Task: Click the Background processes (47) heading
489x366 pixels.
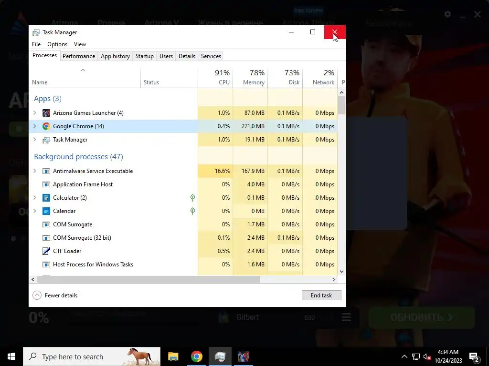Action: [x=79, y=156]
